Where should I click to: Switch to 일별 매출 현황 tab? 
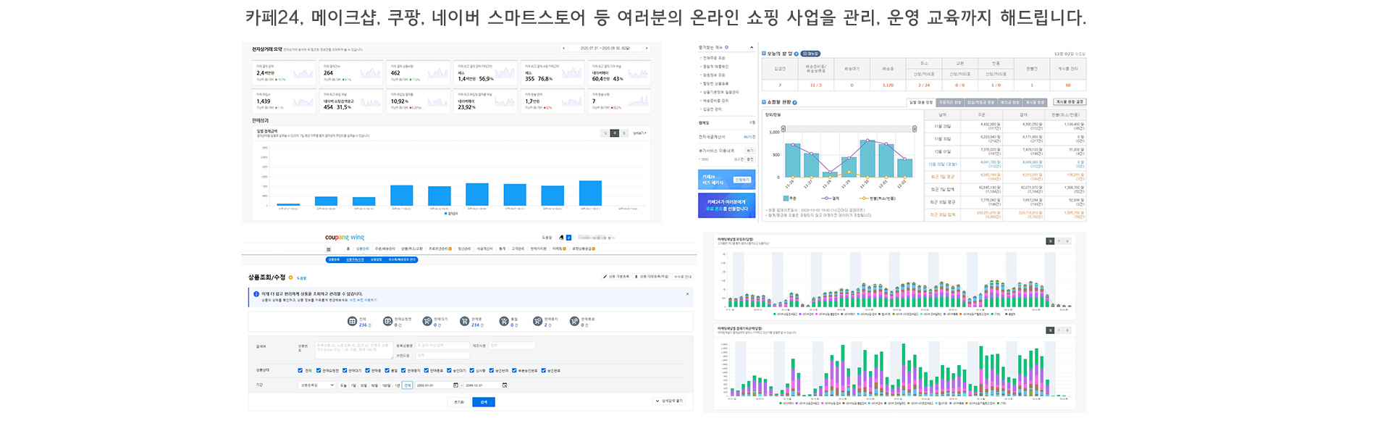(921, 102)
